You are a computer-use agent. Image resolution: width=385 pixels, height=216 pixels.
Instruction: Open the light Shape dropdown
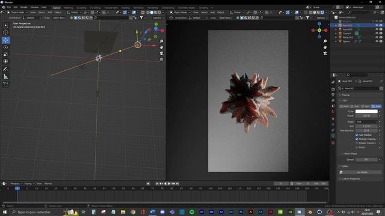point(366,122)
